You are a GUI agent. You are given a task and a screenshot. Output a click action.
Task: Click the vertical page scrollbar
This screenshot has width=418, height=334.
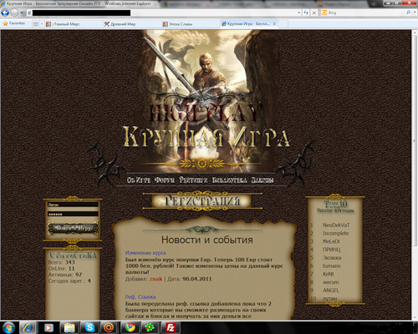click(415, 140)
